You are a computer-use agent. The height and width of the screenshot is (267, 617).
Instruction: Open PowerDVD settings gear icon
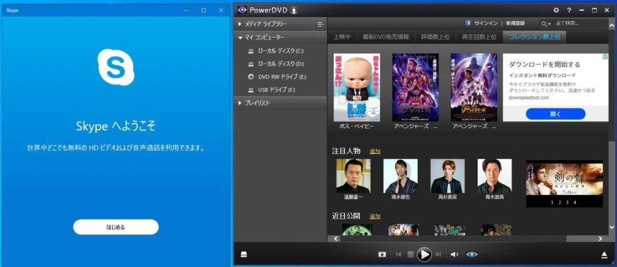click(x=556, y=10)
